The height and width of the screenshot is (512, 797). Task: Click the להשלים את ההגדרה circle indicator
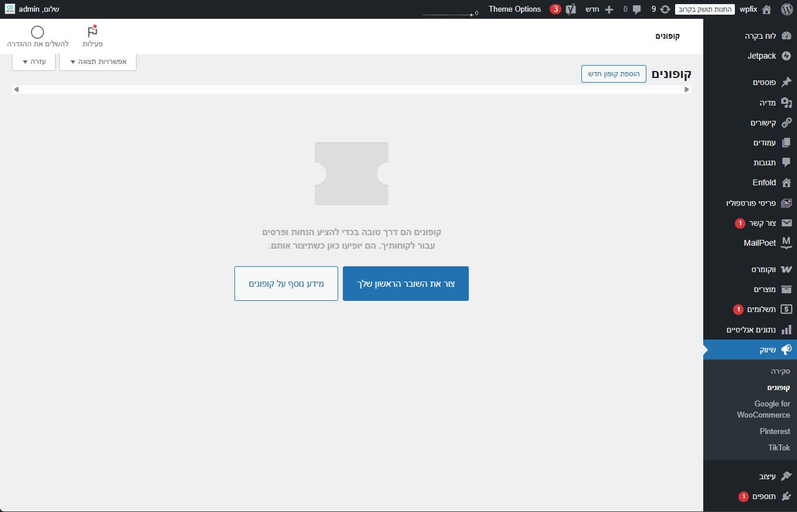click(38, 32)
